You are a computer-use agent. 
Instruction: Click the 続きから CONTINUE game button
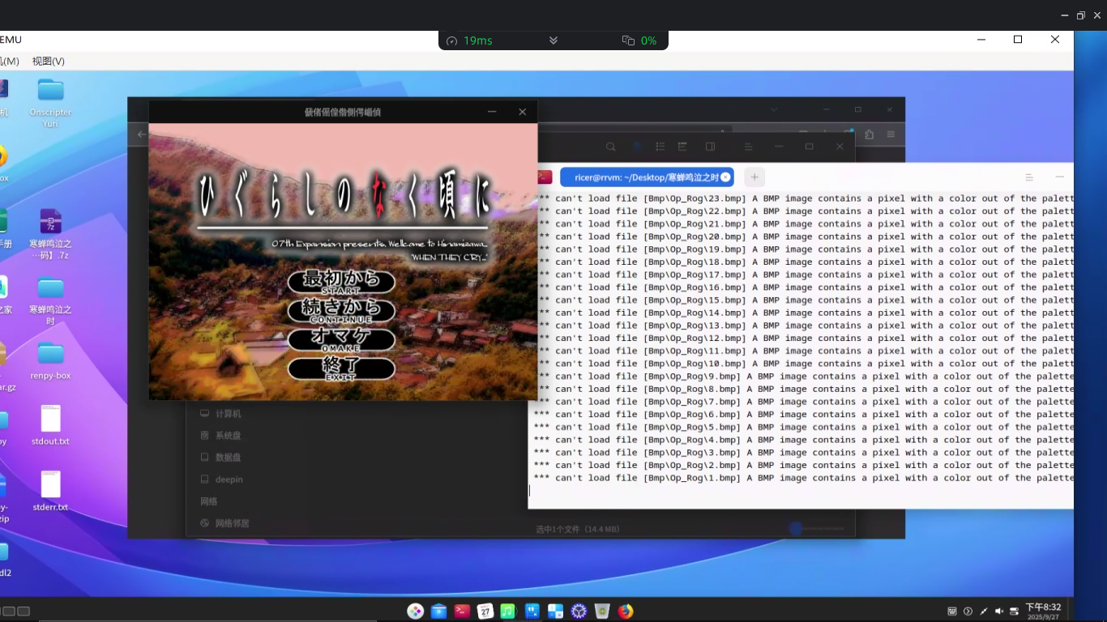tap(341, 311)
